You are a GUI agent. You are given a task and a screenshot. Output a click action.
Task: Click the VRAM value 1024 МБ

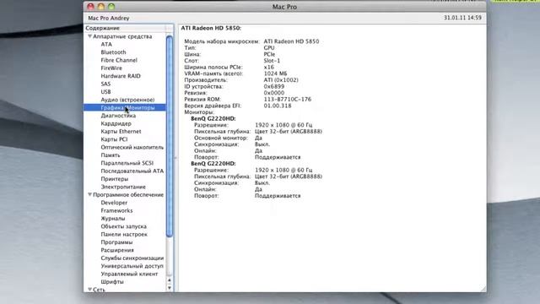point(276,73)
